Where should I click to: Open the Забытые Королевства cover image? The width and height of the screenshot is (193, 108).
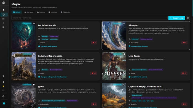(x=24, y=66)
